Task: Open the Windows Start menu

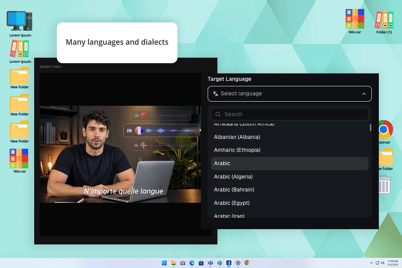Action: pos(164,263)
